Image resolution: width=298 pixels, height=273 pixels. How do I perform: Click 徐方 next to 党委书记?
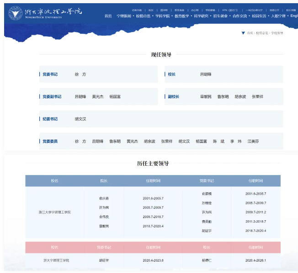80,74
